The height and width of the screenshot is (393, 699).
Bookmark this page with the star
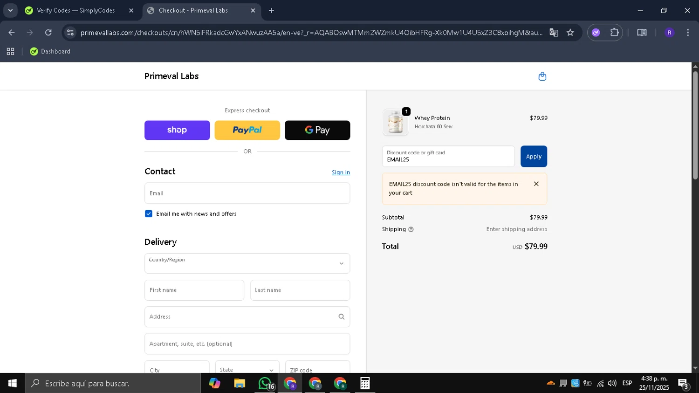click(x=570, y=33)
